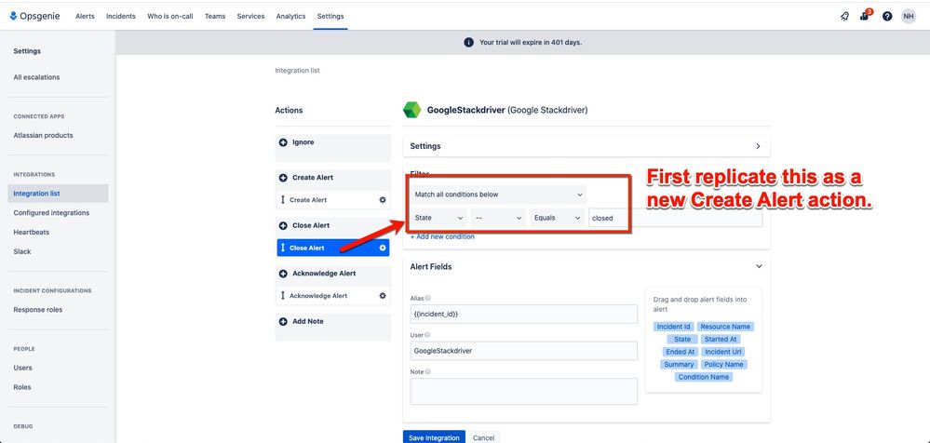The height and width of the screenshot is (443, 930).
Task: Open Slack in sidebar
Action: 22,251
